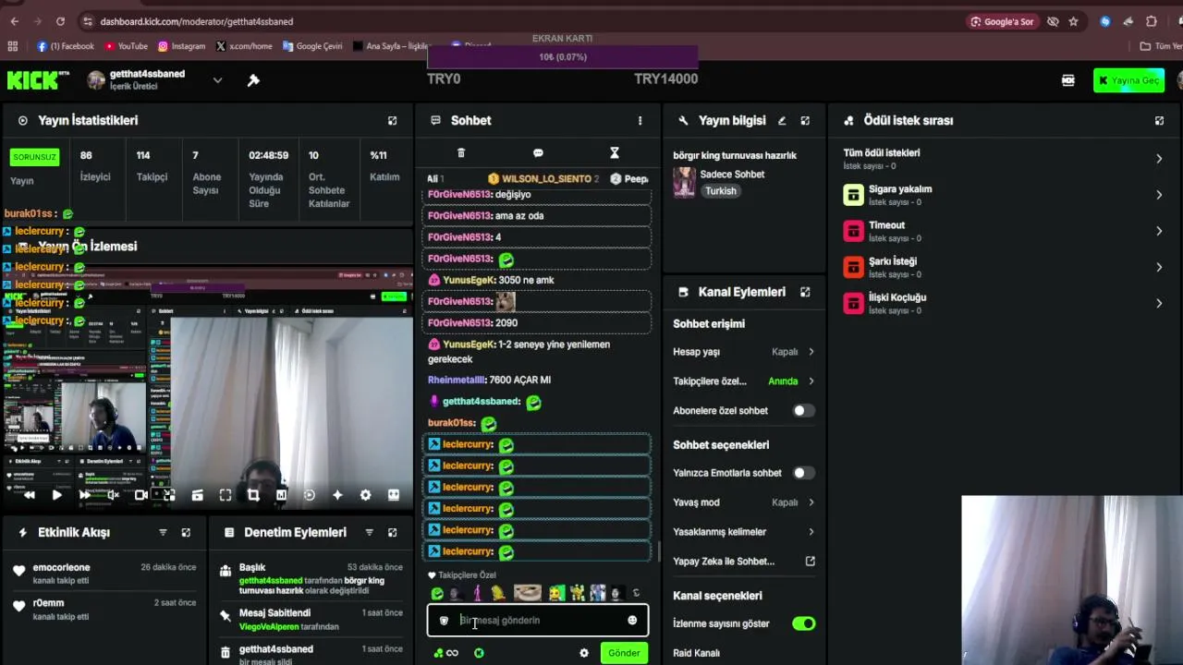
Task: Click the Bir mesaj gönderin input field
Action: [538, 621]
